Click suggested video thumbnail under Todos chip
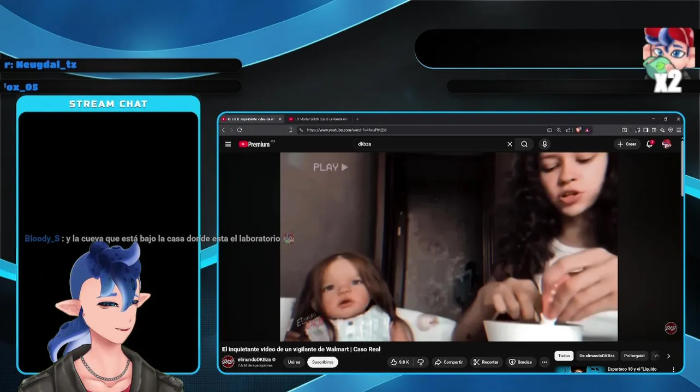This screenshot has width=700, height=392. tap(579, 370)
